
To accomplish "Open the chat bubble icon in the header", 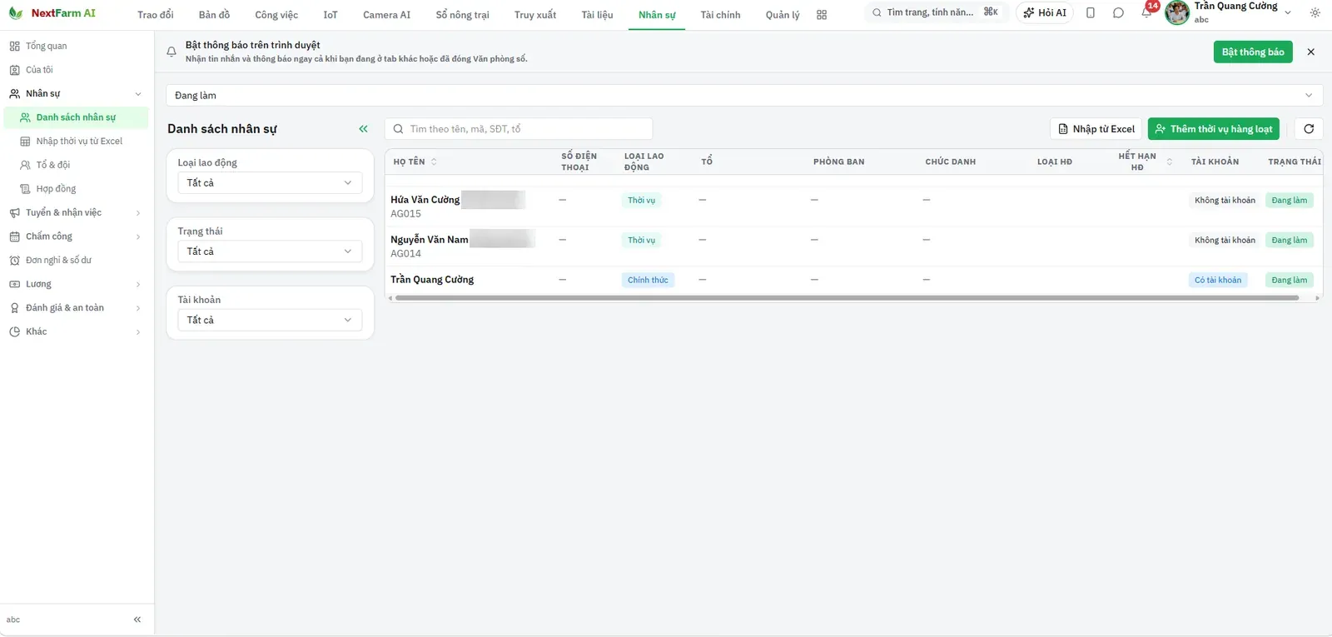I will coord(1118,12).
